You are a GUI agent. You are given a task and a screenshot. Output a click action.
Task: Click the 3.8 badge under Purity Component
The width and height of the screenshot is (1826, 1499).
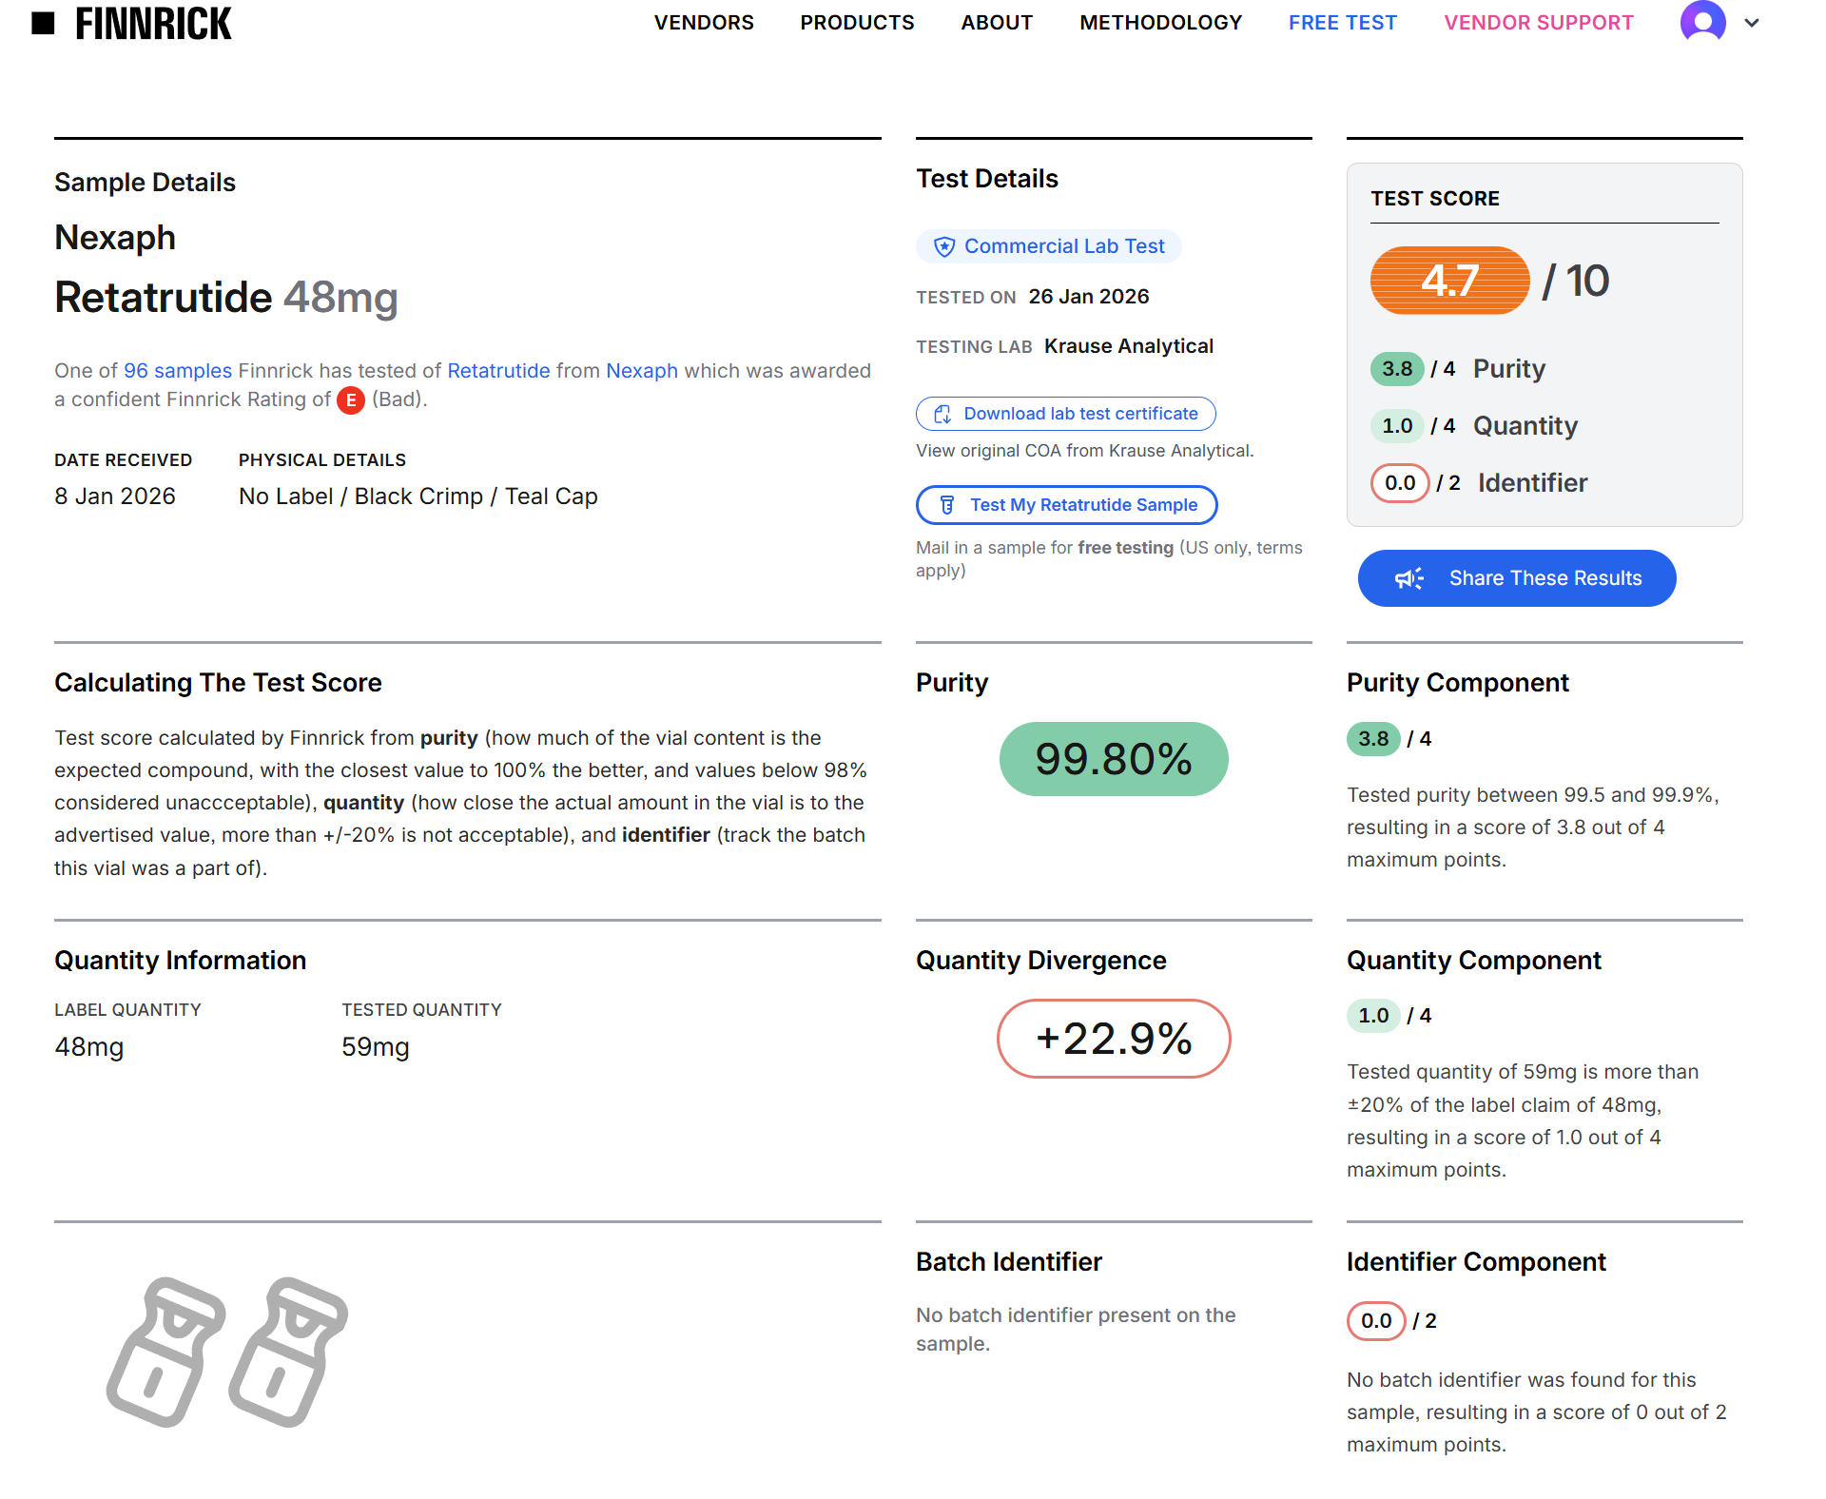click(x=1373, y=739)
